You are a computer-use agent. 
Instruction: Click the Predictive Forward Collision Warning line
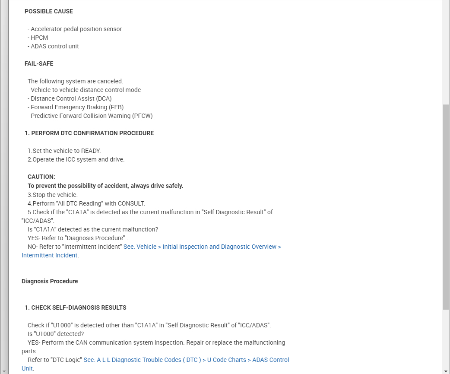(x=90, y=116)
